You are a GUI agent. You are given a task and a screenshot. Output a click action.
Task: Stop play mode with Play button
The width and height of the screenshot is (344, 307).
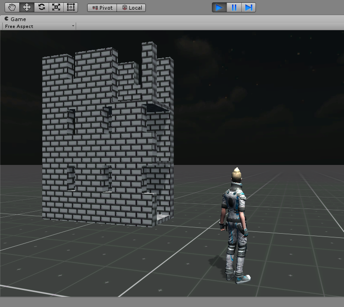click(x=219, y=7)
